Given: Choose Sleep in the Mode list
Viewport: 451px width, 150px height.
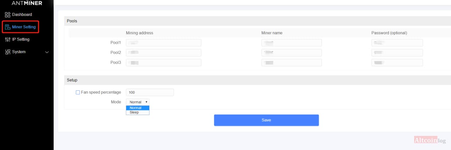Looking at the screenshot, I should [138, 112].
